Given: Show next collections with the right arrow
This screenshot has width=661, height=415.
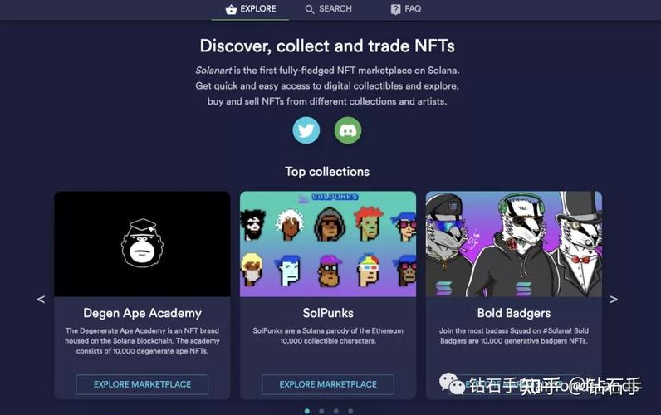Looking at the screenshot, I should pyautogui.click(x=614, y=299).
